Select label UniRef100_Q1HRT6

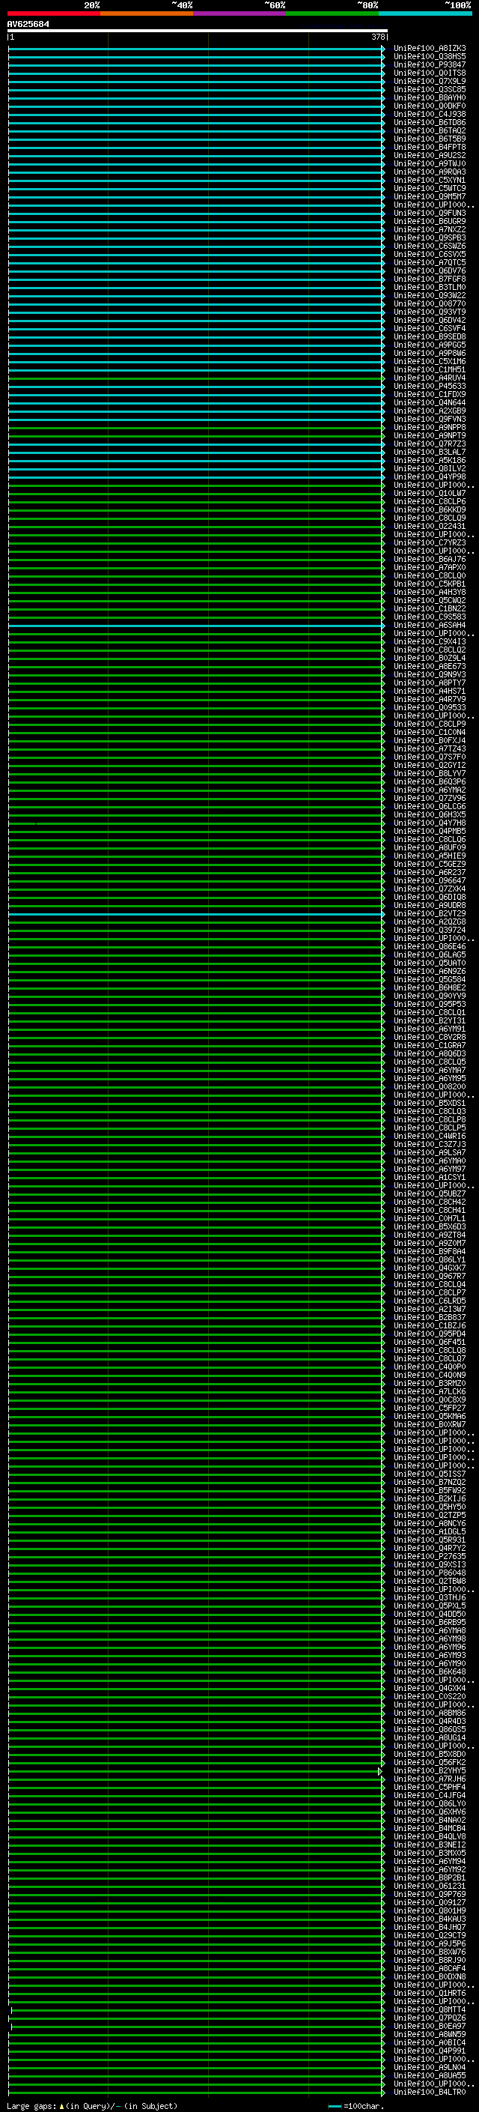point(429,1993)
